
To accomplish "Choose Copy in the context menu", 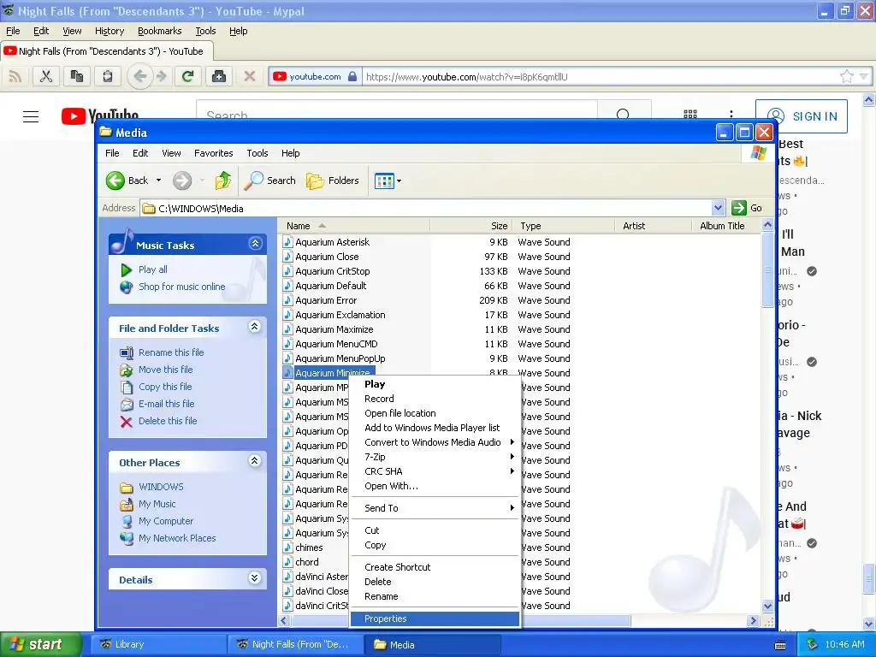I will [x=434, y=545].
